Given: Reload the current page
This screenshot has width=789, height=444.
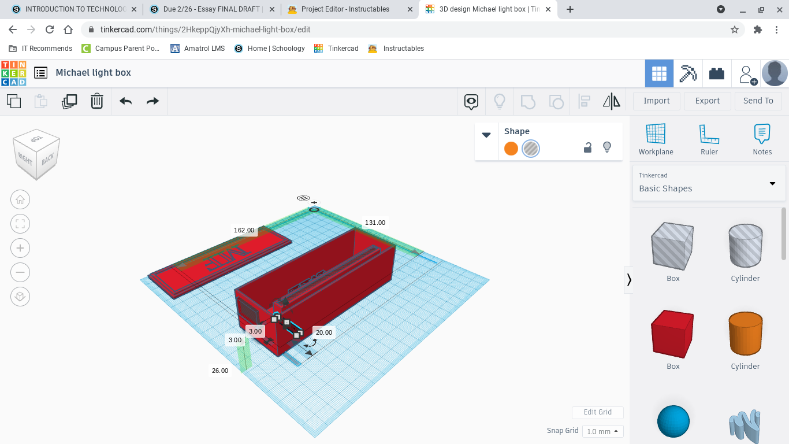Looking at the screenshot, I should tap(50, 29).
